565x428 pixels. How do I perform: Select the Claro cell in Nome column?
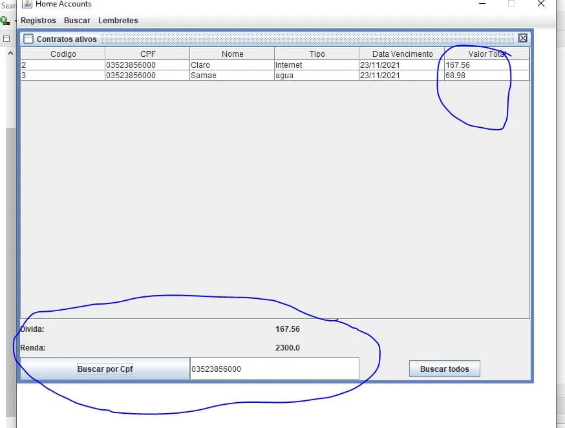click(232, 65)
